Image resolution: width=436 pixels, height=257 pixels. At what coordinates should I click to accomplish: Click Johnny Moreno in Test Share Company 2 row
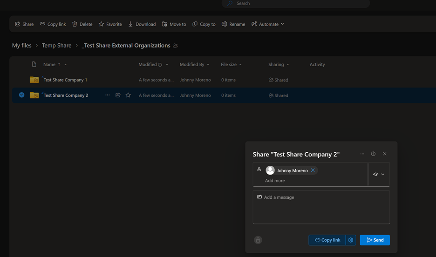point(195,95)
